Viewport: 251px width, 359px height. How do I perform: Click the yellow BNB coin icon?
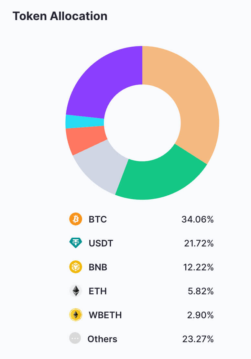tap(76, 267)
